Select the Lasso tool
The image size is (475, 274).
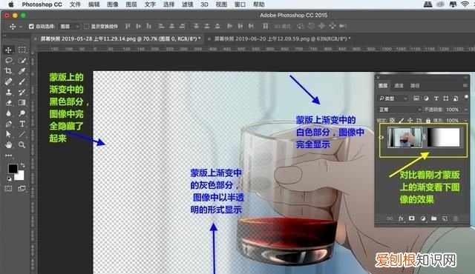(x=8, y=61)
